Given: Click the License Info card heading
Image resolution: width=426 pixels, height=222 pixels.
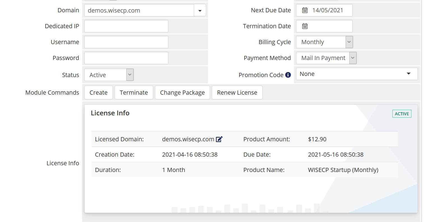Looking at the screenshot, I should pyautogui.click(x=110, y=113).
